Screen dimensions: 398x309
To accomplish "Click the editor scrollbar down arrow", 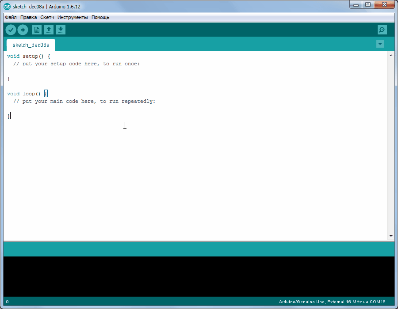I will 391,236.
